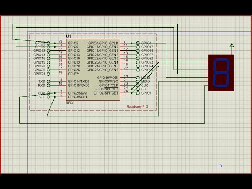Viewport: 252px width, 189px height.
Task: Click the GPIO23/GPIO_GEN4 pin name
Action: click(x=102, y=62)
